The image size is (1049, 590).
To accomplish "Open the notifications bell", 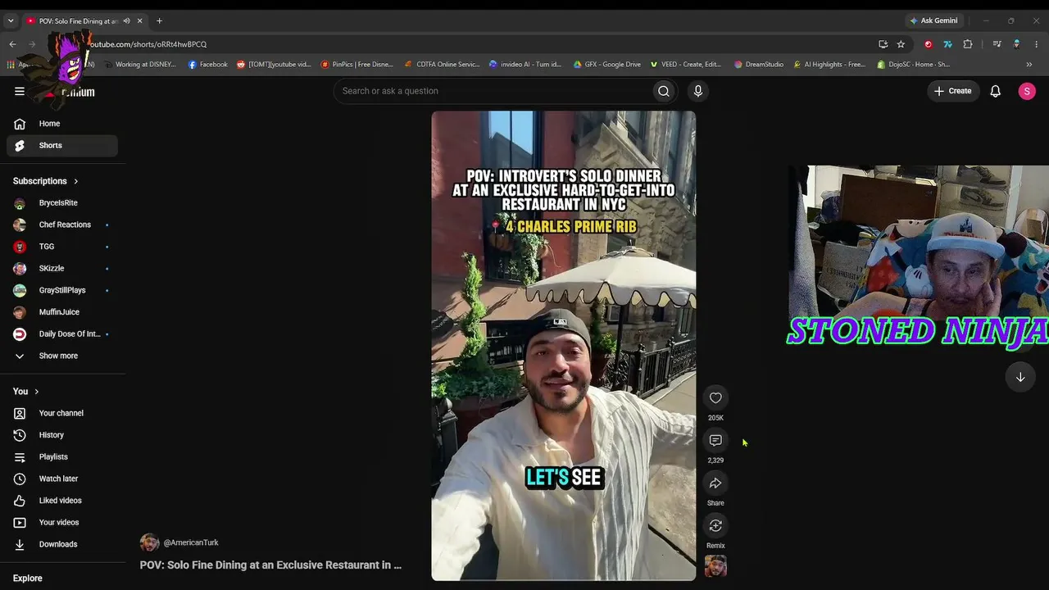I will click(995, 91).
